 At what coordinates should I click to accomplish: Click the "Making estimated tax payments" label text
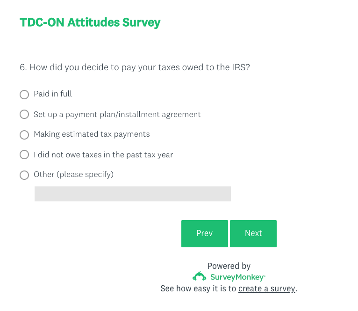pyautogui.click(x=92, y=134)
